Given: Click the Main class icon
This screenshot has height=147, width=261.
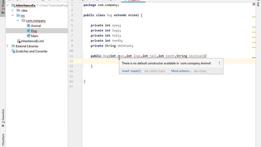Looking at the screenshot, I should (x=29, y=36).
